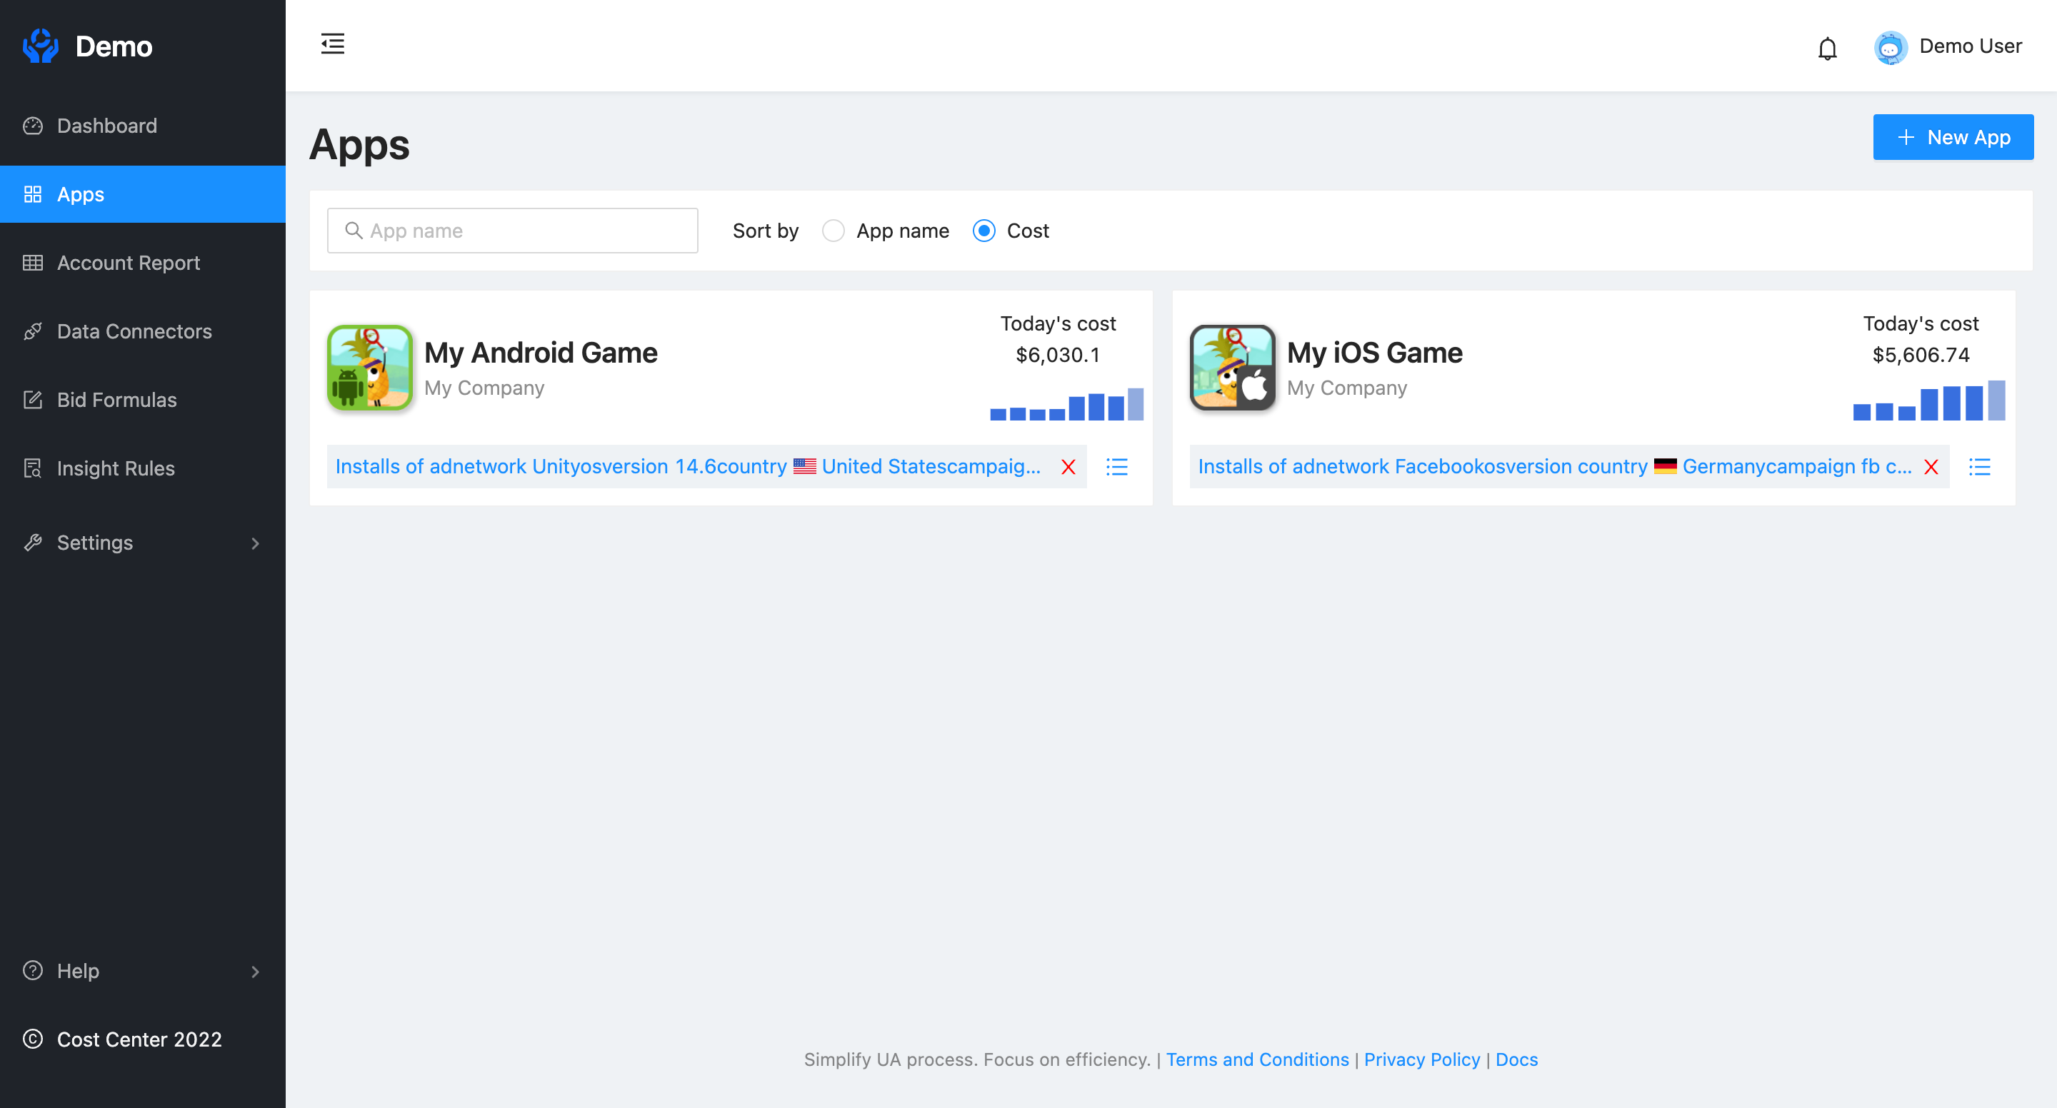
Task: Open the filter list for My iOS Game
Action: click(x=1981, y=467)
